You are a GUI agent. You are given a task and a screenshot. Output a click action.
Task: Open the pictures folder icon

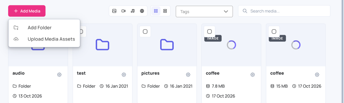click(x=167, y=45)
